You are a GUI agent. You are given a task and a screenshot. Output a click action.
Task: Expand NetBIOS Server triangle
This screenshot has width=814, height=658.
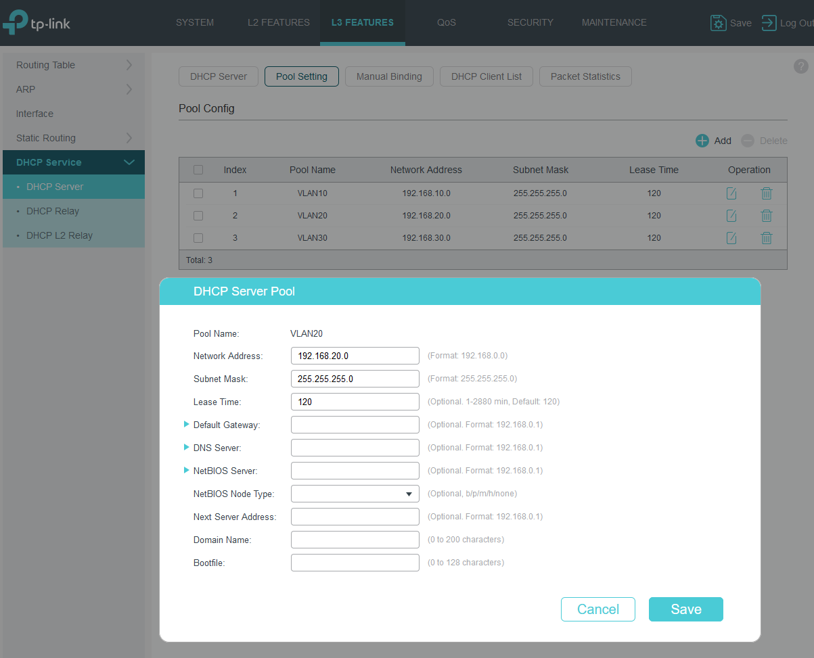pos(187,470)
